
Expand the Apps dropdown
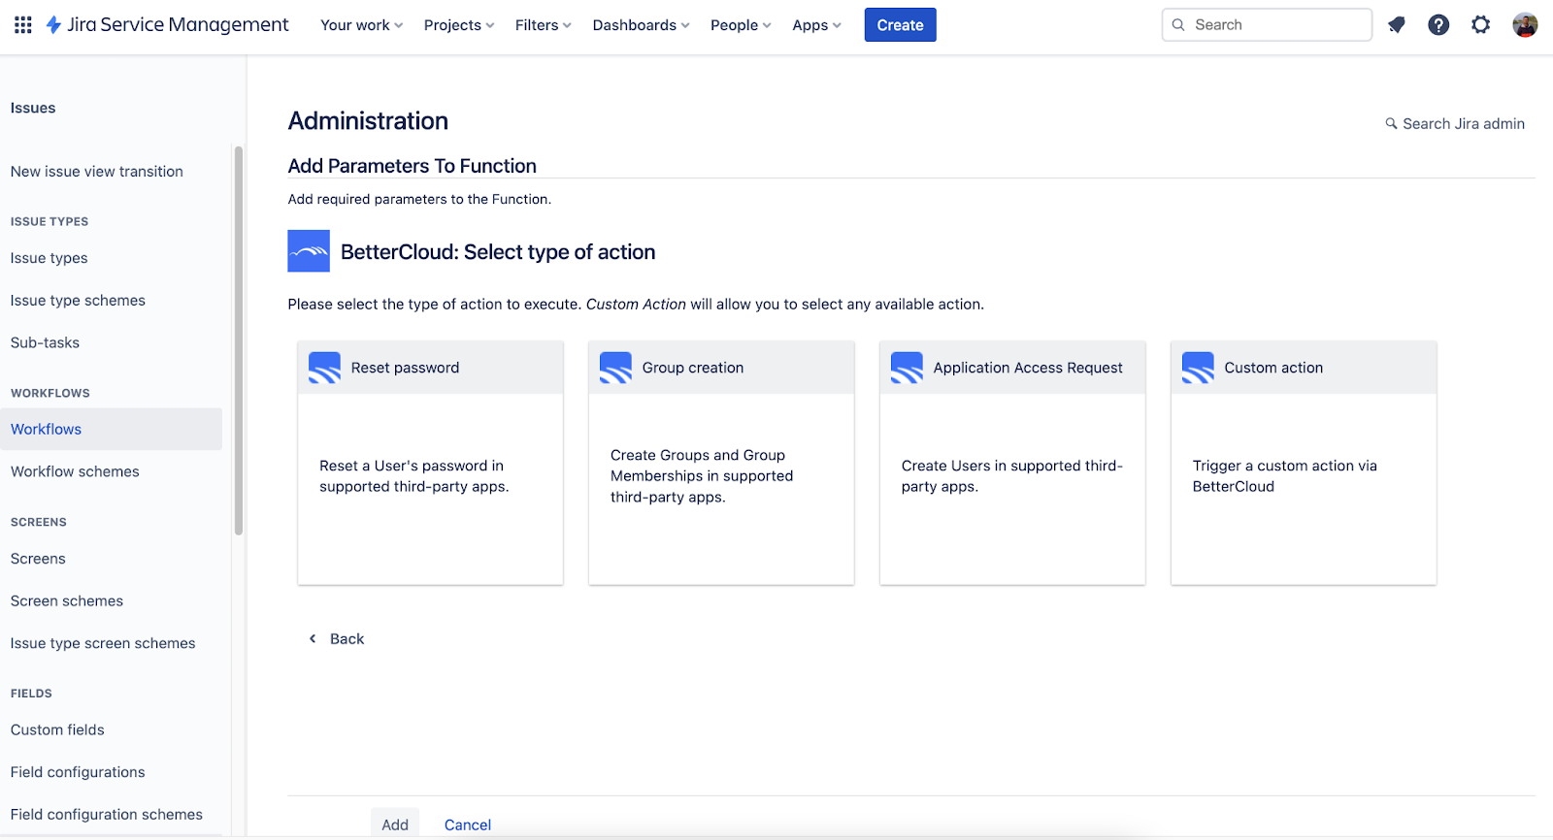tap(816, 25)
